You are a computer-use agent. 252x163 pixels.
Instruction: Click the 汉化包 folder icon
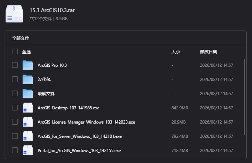tap(28, 79)
